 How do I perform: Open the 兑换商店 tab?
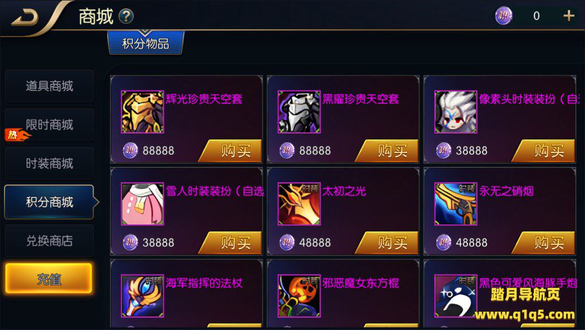[x=49, y=241]
